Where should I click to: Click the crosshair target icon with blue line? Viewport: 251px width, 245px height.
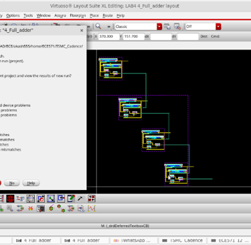(x=31, y=198)
